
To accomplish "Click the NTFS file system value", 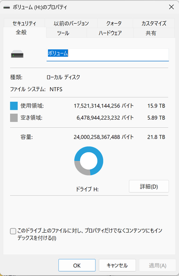I will pyautogui.click(x=56, y=89).
